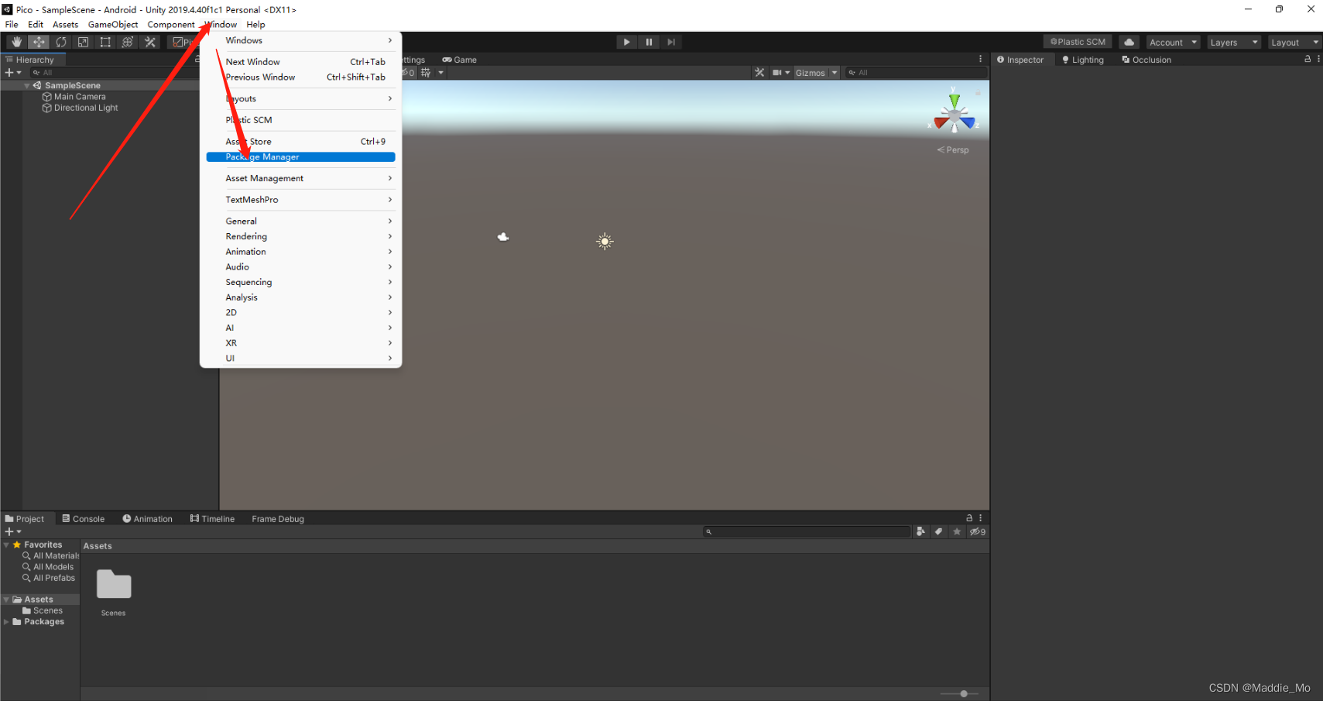Image resolution: width=1323 pixels, height=701 pixels.
Task: Select Scenes folder in project tree
Action: (x=43, y=610)
